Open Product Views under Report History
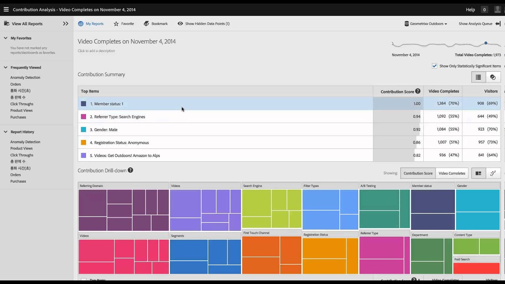The image size is (505, 284). point(21,148)
